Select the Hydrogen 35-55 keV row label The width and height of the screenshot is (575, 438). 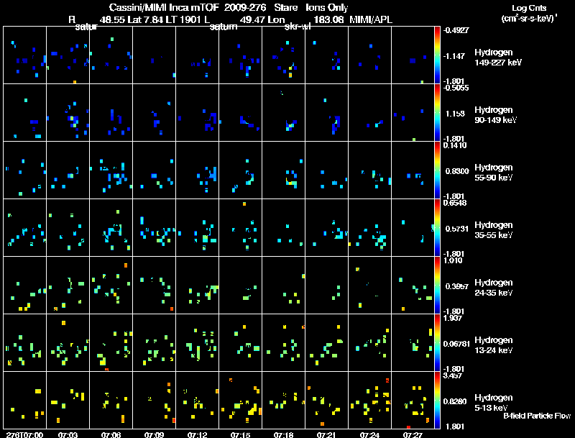[493, 230]
